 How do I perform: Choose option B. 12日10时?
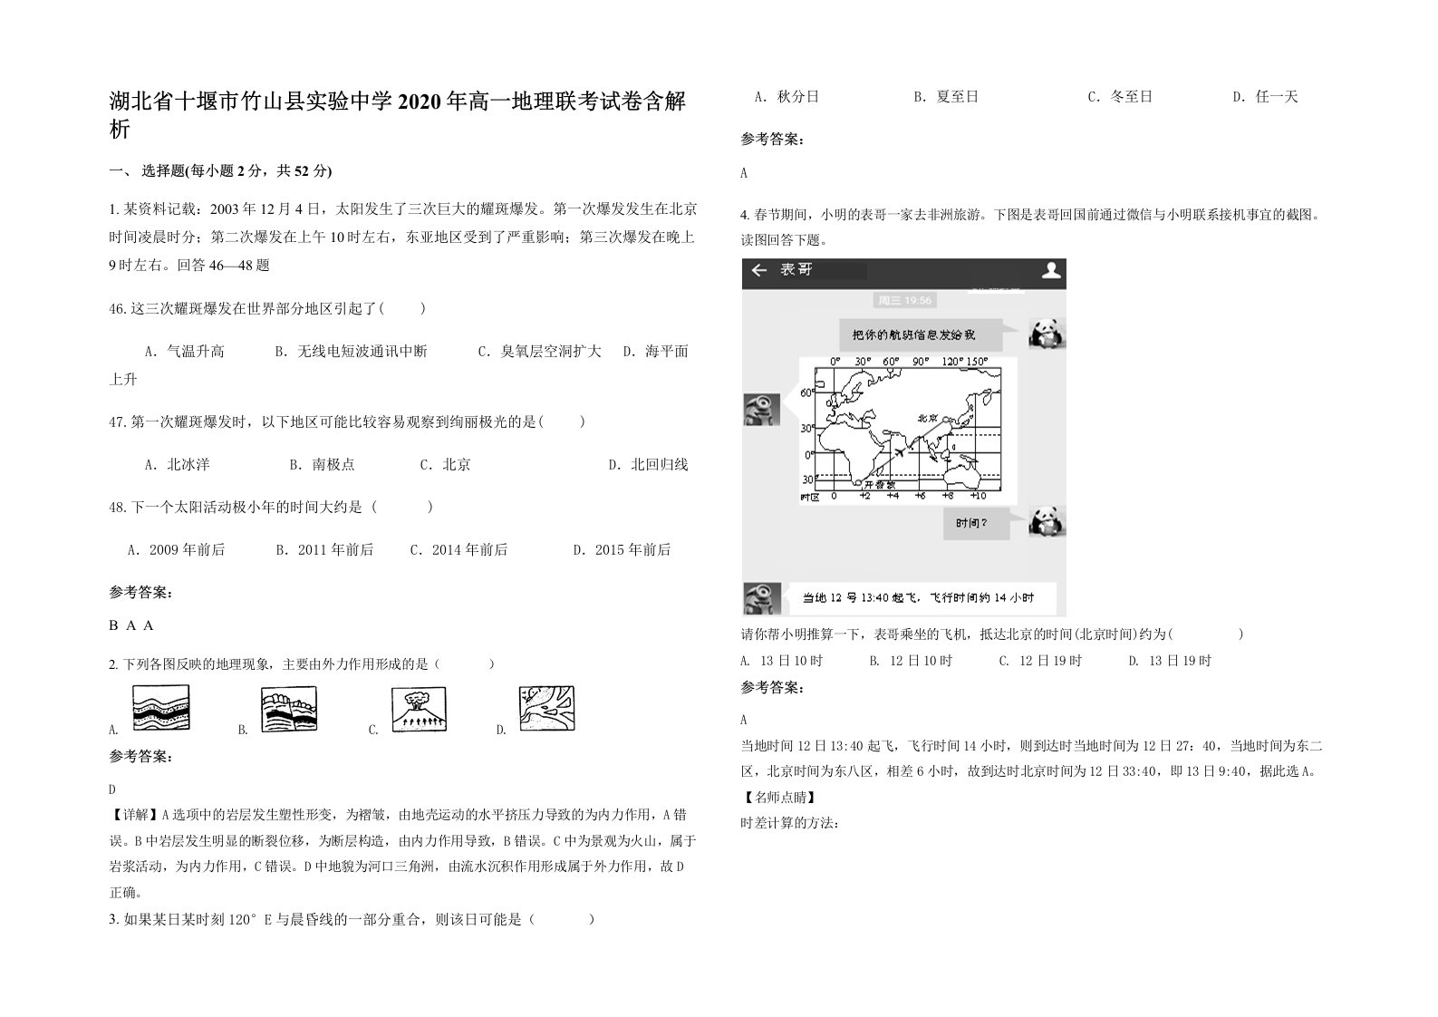[912, 661]
